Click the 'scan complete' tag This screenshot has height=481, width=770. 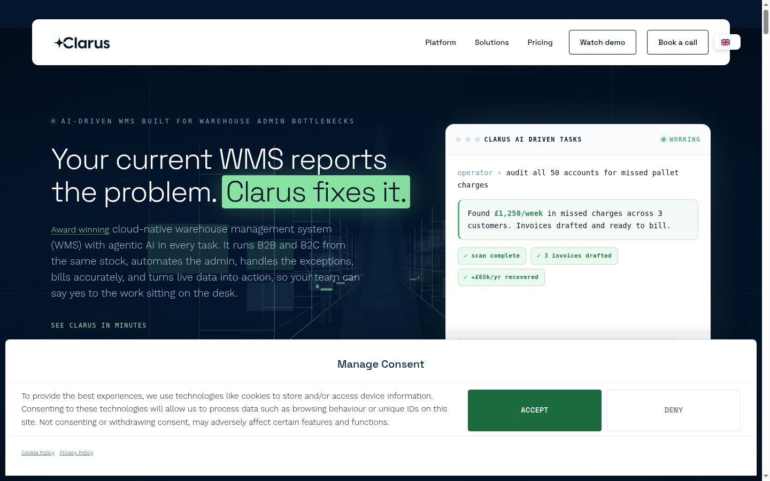(x=492, y=256)
